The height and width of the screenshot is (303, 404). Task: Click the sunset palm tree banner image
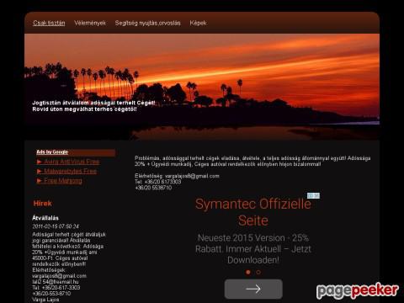tap(202, 87)
